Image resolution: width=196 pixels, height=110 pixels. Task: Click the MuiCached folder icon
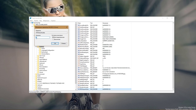[x=40, y=52]
